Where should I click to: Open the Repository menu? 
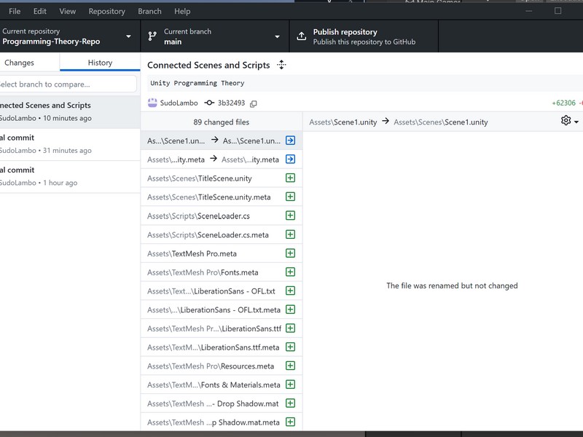(x=106, y=11)
